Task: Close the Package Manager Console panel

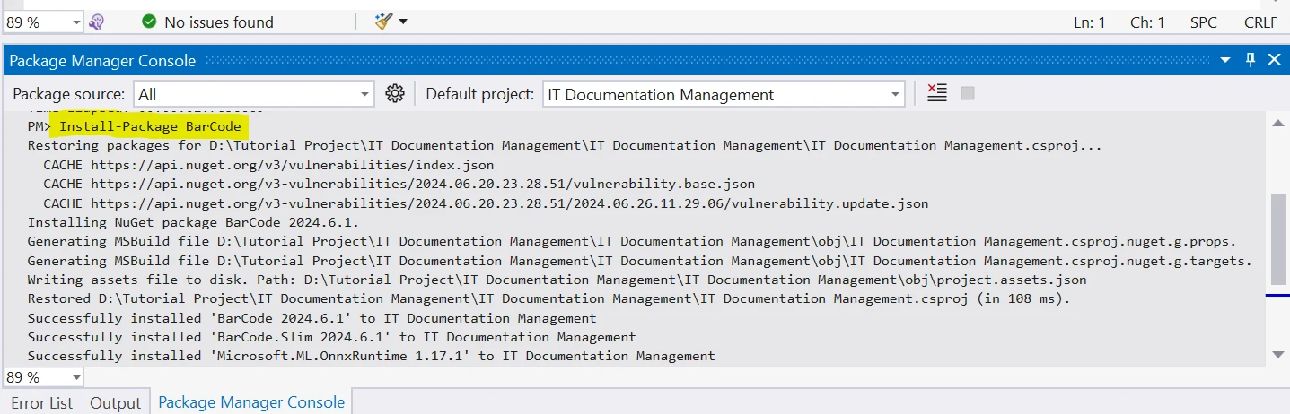Action: tap(1274, 60)
